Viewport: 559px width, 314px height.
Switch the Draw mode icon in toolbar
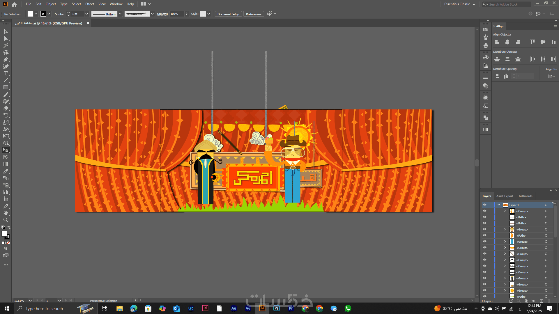6,249
